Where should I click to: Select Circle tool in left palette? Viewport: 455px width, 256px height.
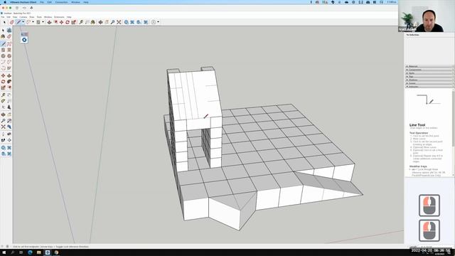(x=3, y=56)
